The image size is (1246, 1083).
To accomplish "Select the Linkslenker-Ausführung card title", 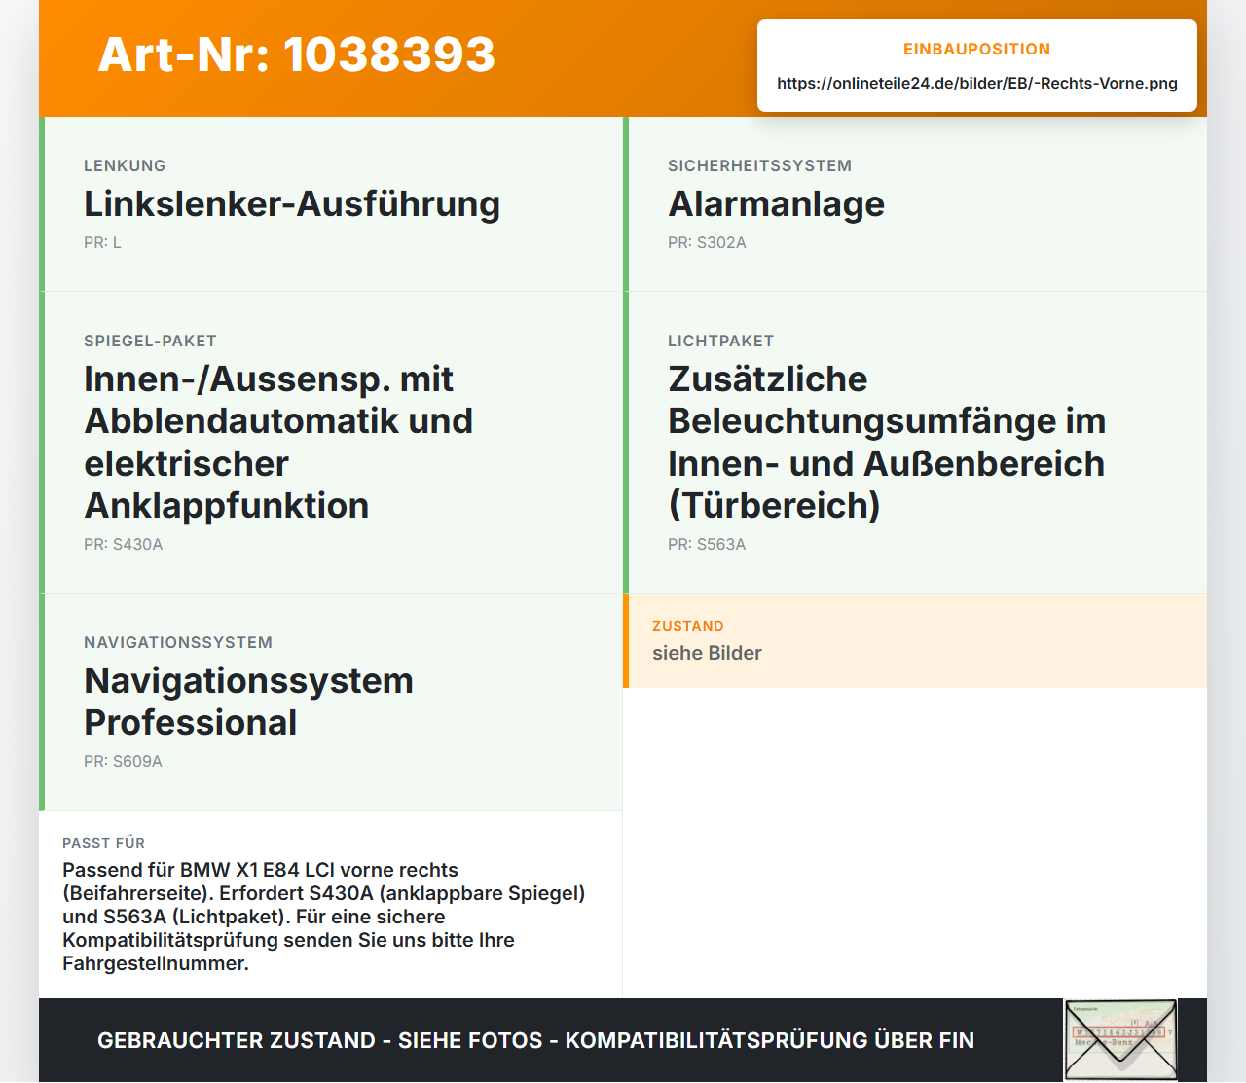I will click(292, 204).
